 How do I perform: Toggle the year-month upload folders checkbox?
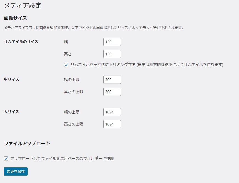pyautogui.click(x=6, y=159)
